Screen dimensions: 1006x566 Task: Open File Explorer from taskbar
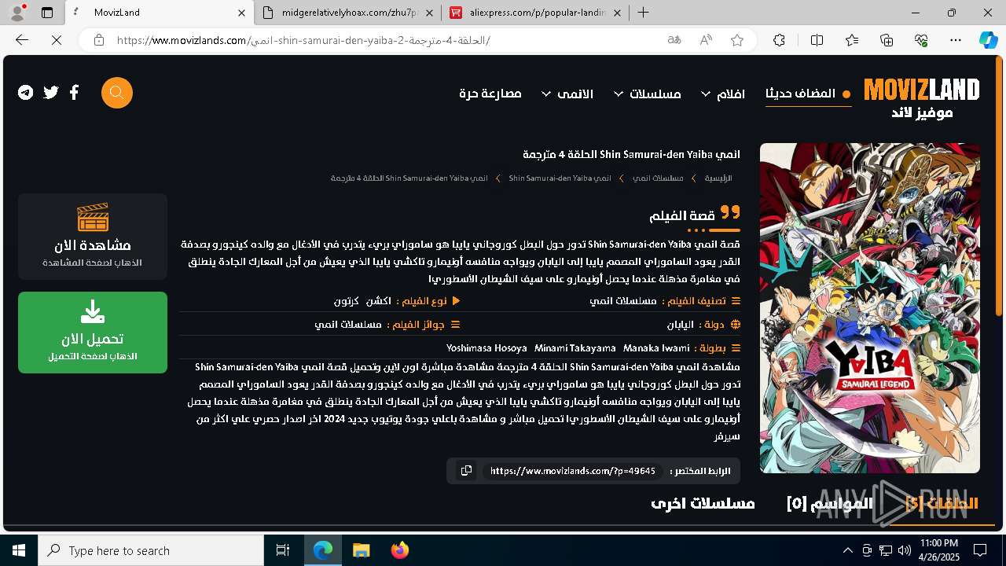[x=362, y=550]
